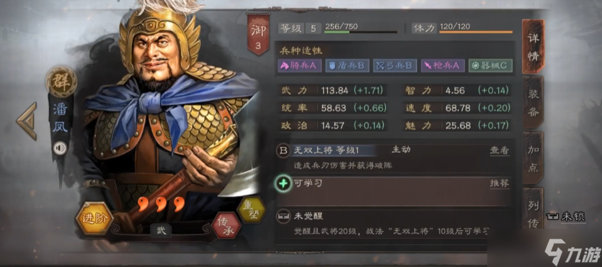Open the 列传 tab
The width and height of the screenshot is (602, 267).
click(533, 209)
